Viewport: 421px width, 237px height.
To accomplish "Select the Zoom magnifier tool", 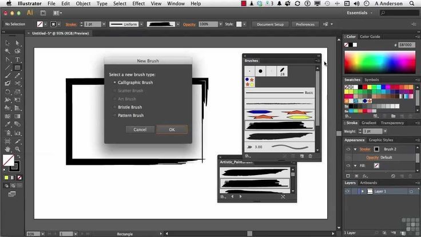I will (x=18, y=149).
